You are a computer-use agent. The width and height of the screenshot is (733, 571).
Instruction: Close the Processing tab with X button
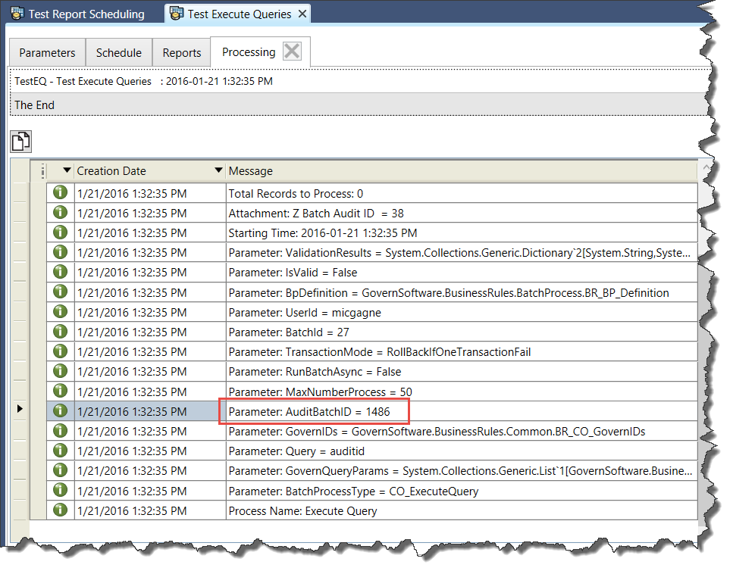click(292, 51)
